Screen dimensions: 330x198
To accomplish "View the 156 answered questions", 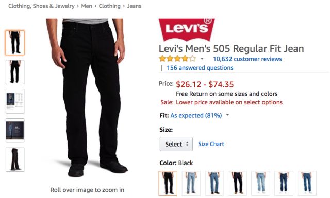I will click(x=200, y=68).
